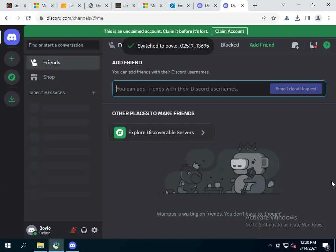This screenshot has height=252, width=336.
Task: Open Shop in sidebar
Action: tap(63, 77)
